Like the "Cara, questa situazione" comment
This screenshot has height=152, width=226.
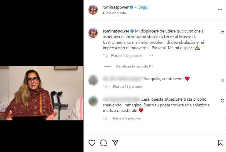click(x=222, y=101)
